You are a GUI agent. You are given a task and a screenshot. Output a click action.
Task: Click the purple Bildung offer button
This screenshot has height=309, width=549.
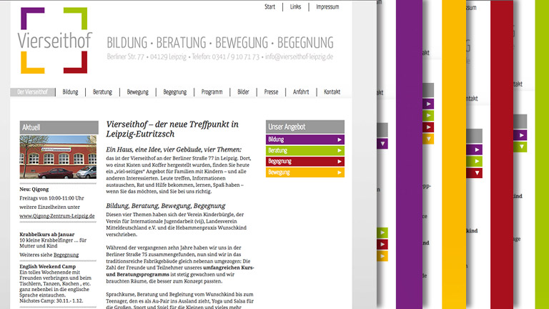pyautogui.click(x=305, y=139)
